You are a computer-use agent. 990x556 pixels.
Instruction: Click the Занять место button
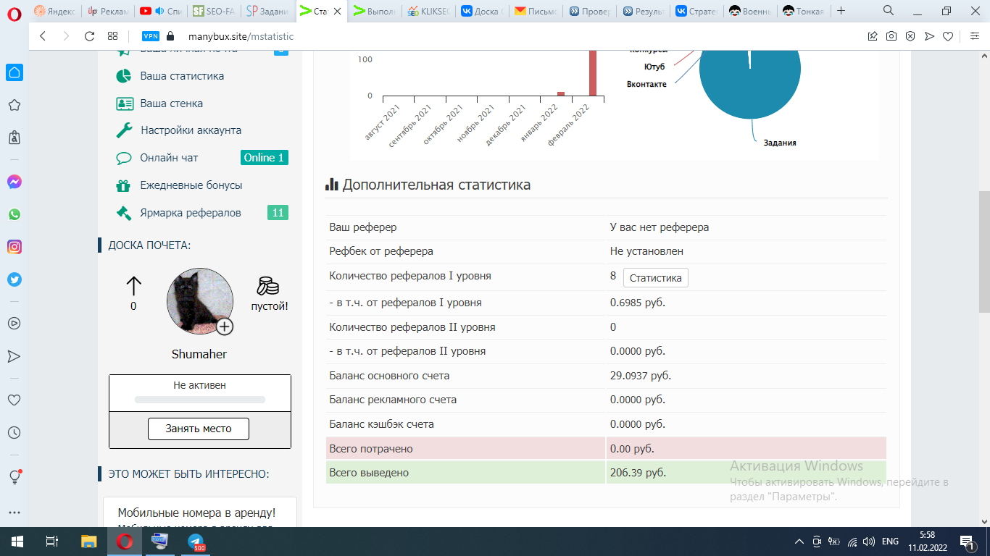[x=199, y=429]
